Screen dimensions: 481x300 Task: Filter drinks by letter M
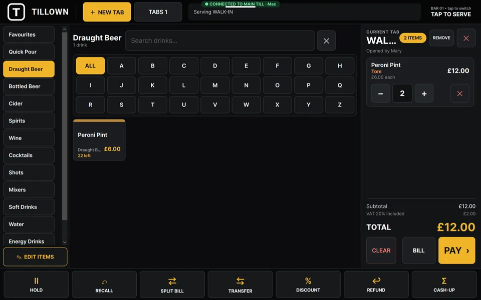[215, 85]
